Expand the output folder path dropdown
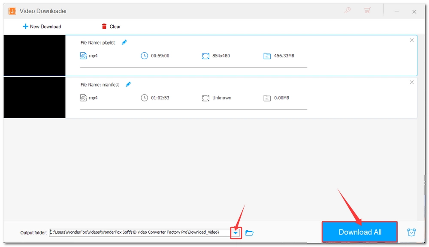The height and width of the screenshot is (247, 429). (x=236, y=233)
